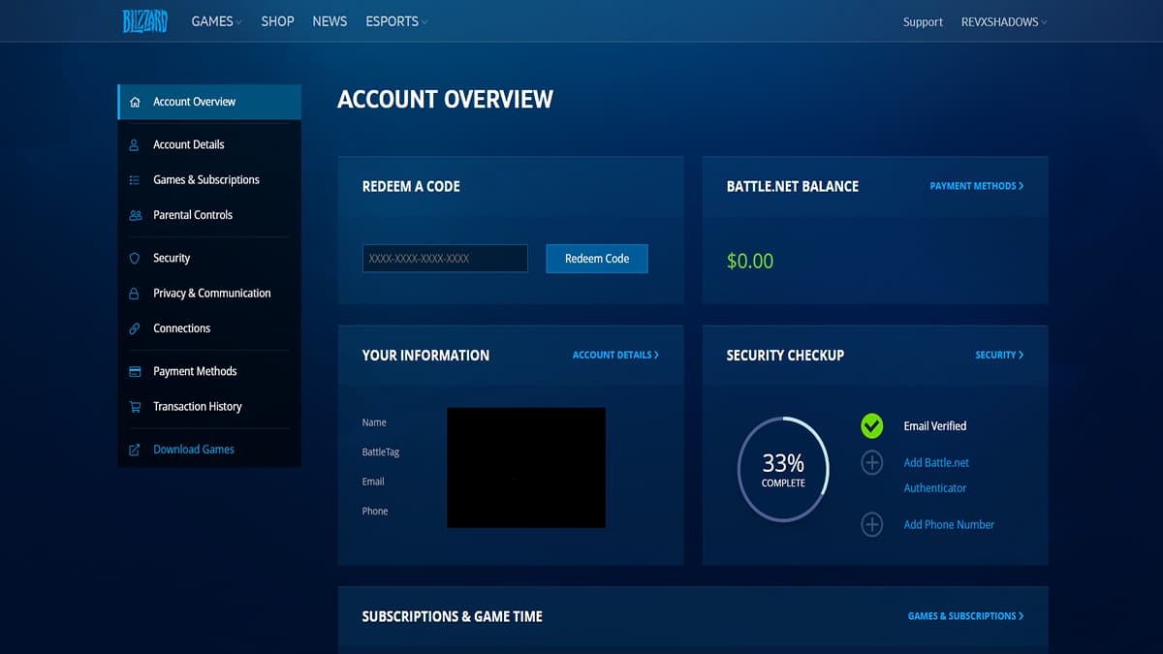
Task: Select the Security shield icon
Action: (135, 258)
